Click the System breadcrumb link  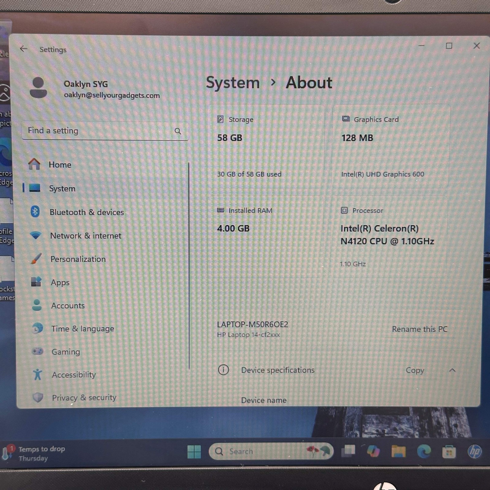click(x=233, y=83)
